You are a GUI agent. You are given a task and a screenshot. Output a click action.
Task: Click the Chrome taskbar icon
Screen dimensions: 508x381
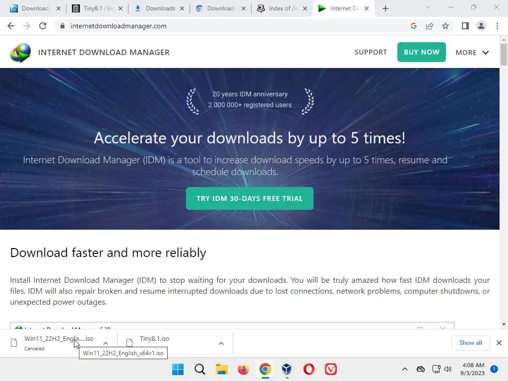(265, 369)
